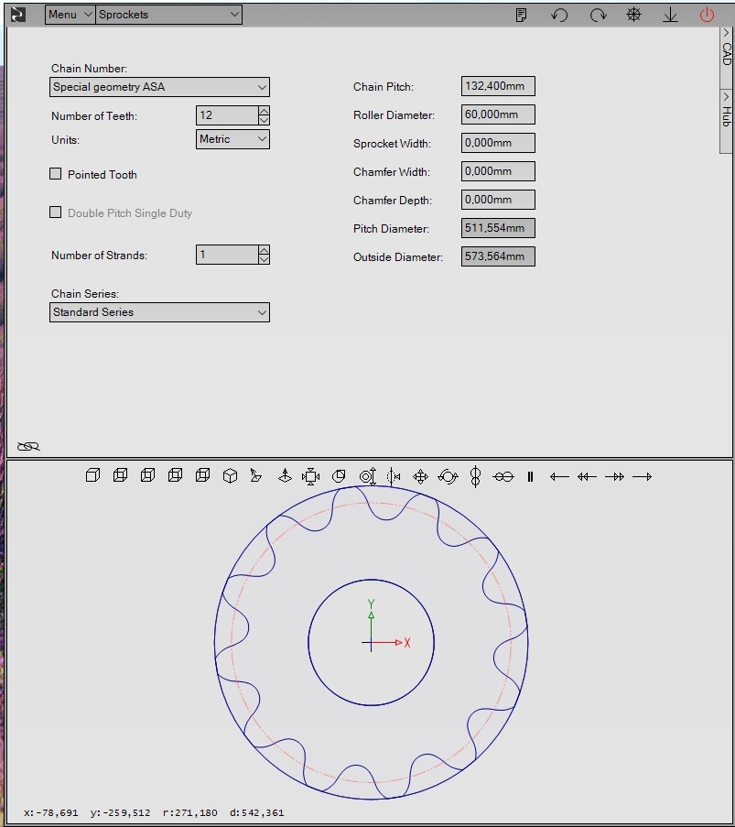Click the red power icon
Image resolution: width=735 pixels, height=827 pixels.
[x=707, y=15]
